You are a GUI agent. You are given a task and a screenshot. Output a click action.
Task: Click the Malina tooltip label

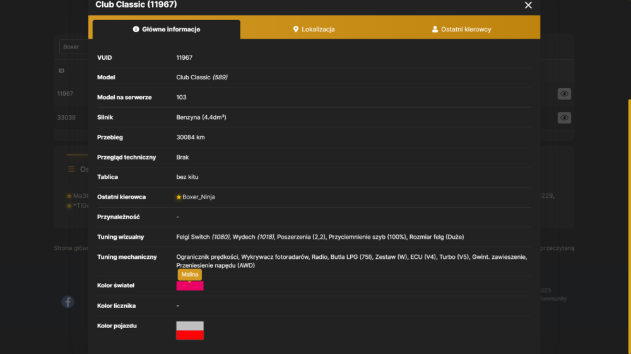[189, 275]
